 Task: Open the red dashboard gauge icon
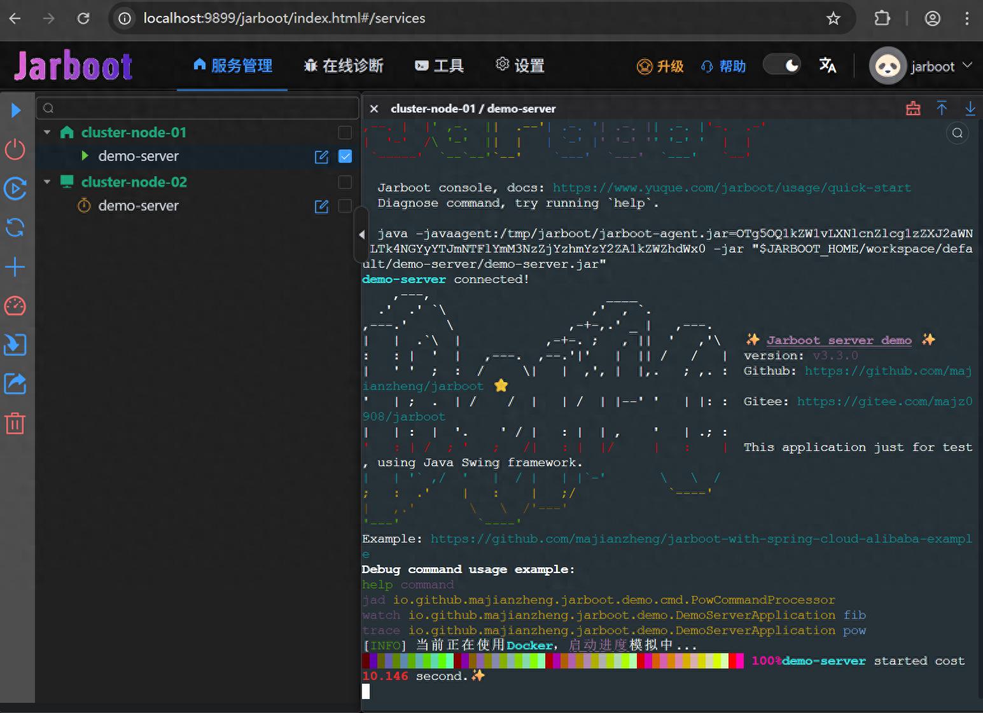15,306
